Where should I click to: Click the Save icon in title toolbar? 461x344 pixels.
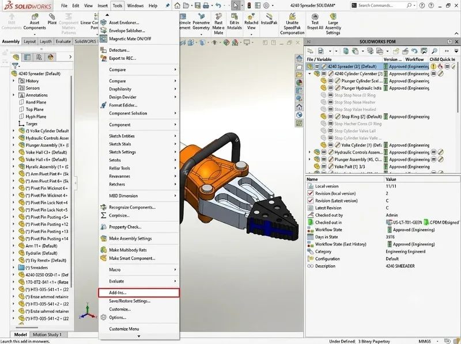[x=198, y=6]
